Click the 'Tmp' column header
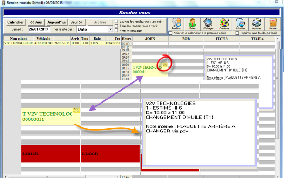 [x=85, y=39]
